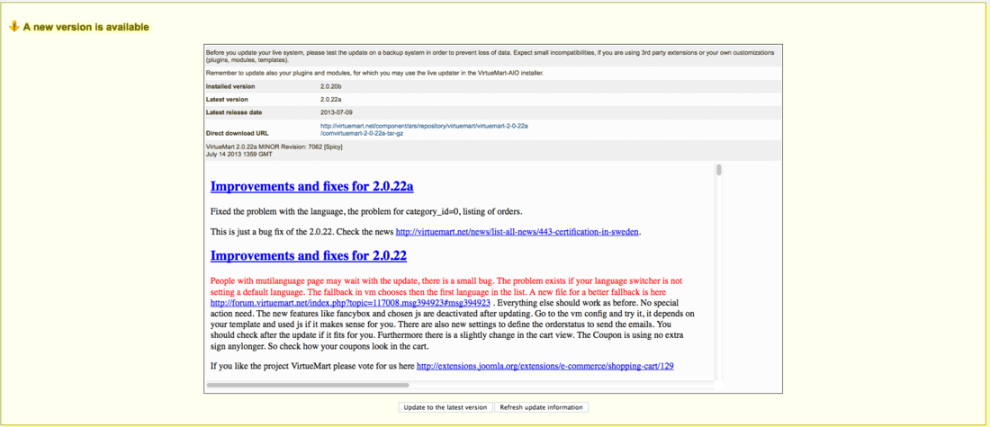The image size is (990, 427).
Task: Select release date value 2013-07-09
Action: 335,112
